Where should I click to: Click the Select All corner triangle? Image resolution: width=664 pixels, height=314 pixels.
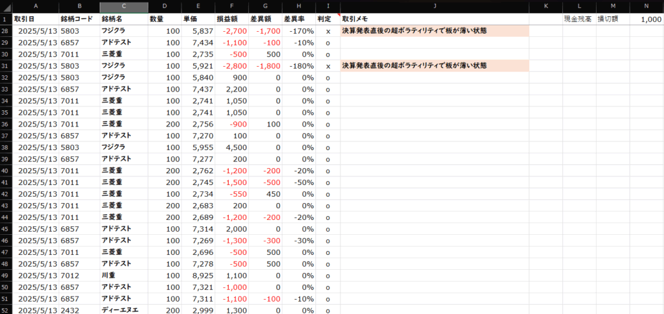pos(6,7)
